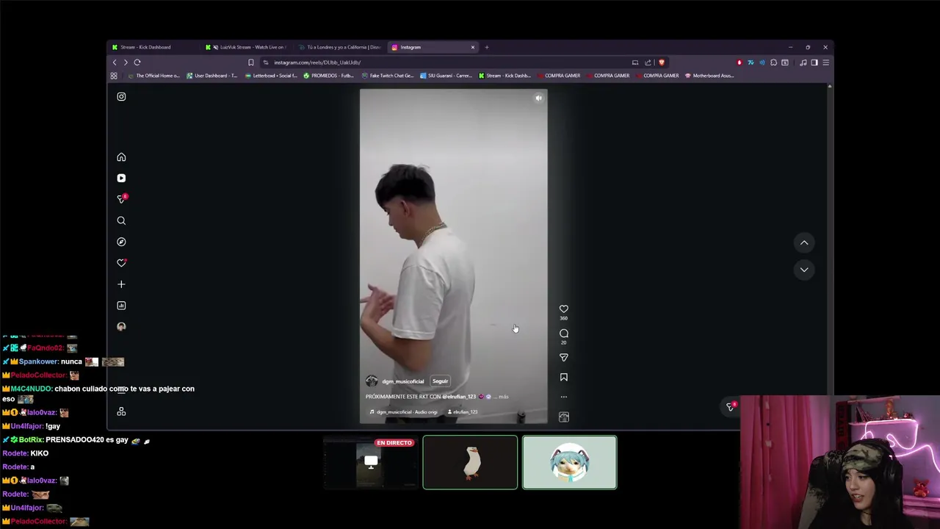Open the Dashboard chart icon in sidebar
This screenshot has height=529, width=940.
[121, 306]
